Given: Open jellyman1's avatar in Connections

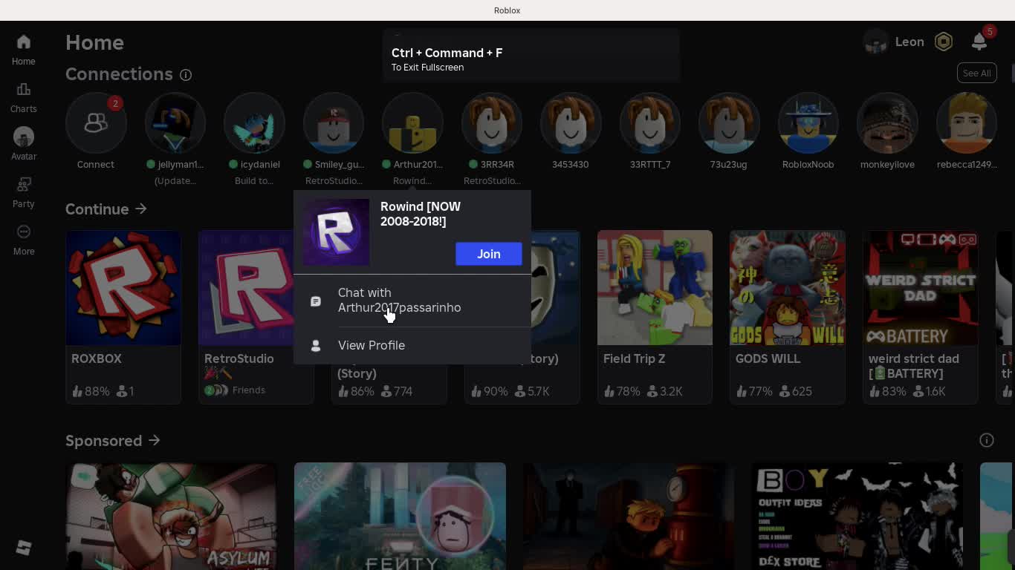Looking at the screenshot, I should coord(175,122).
